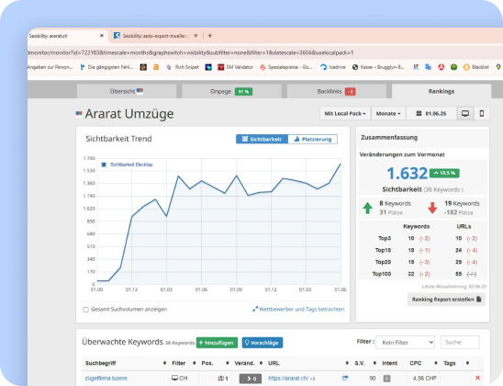Open Wettbewerber und Tags betrachten link
503x386 pixels.
tap(298, 309)
